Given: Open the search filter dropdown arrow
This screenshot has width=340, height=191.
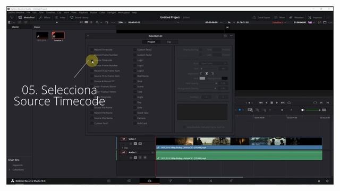Looking at the screenshot, I should click(x=101, y=22).
